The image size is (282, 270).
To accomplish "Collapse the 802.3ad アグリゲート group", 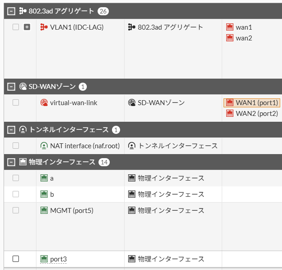I will point(11,11).
